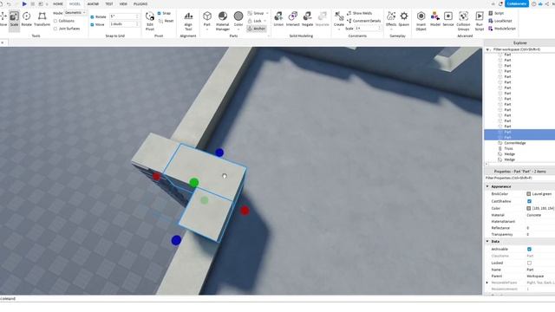Viewport: 555px width, 312px height.
Task: Open Collision Groups editor
Action: pos(463,21)
